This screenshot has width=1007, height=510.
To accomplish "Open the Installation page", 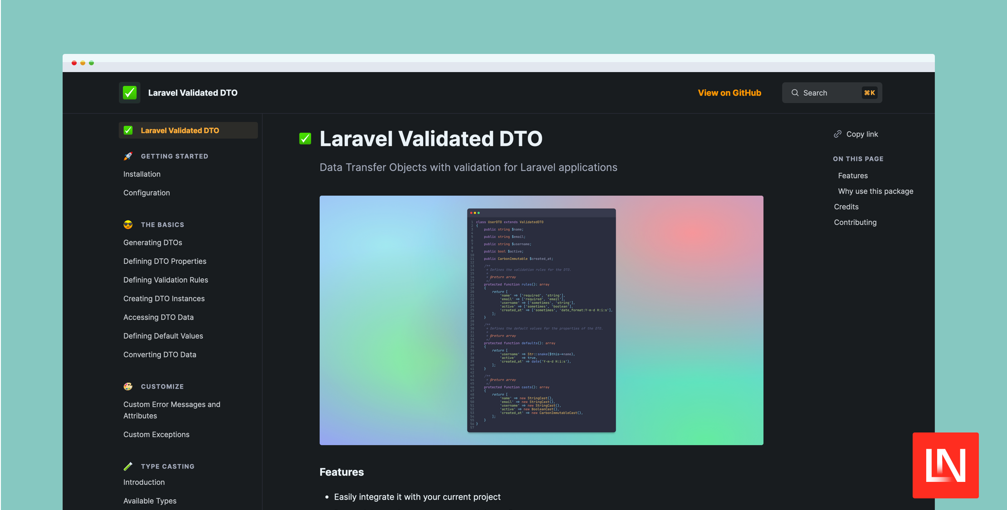I will (142, 174).
